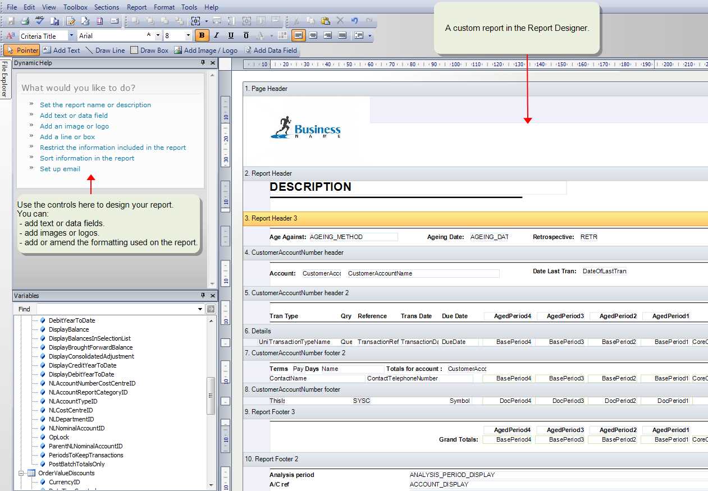Open the File Explorer side tab
Viewport: 708px width, 491px height.
5,79
